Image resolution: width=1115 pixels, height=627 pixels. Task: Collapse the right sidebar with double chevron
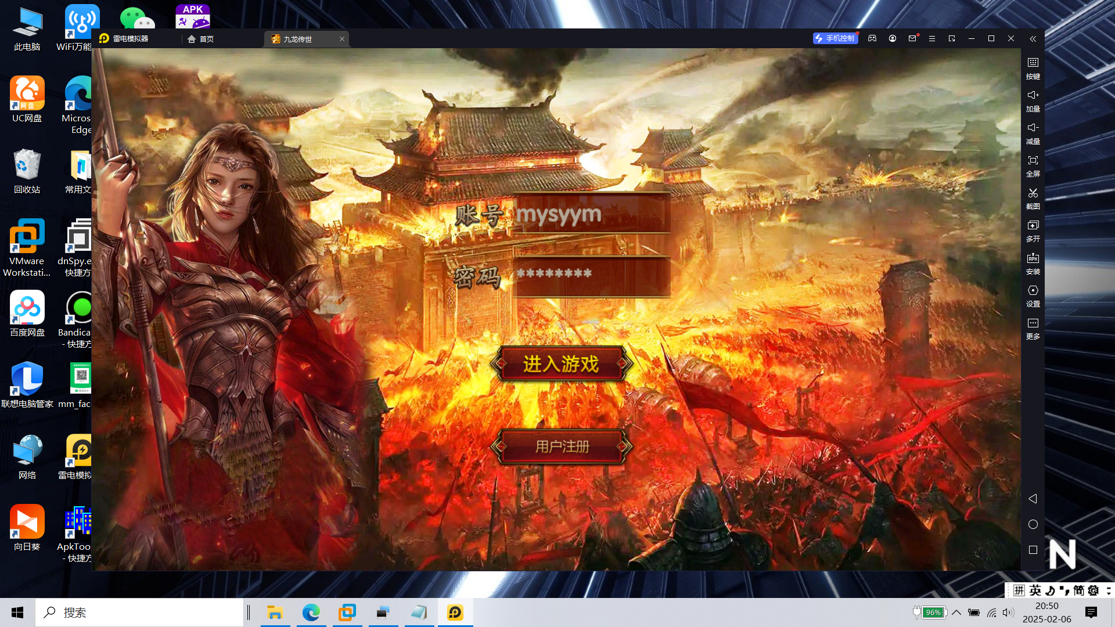[x=1033, y=39]
